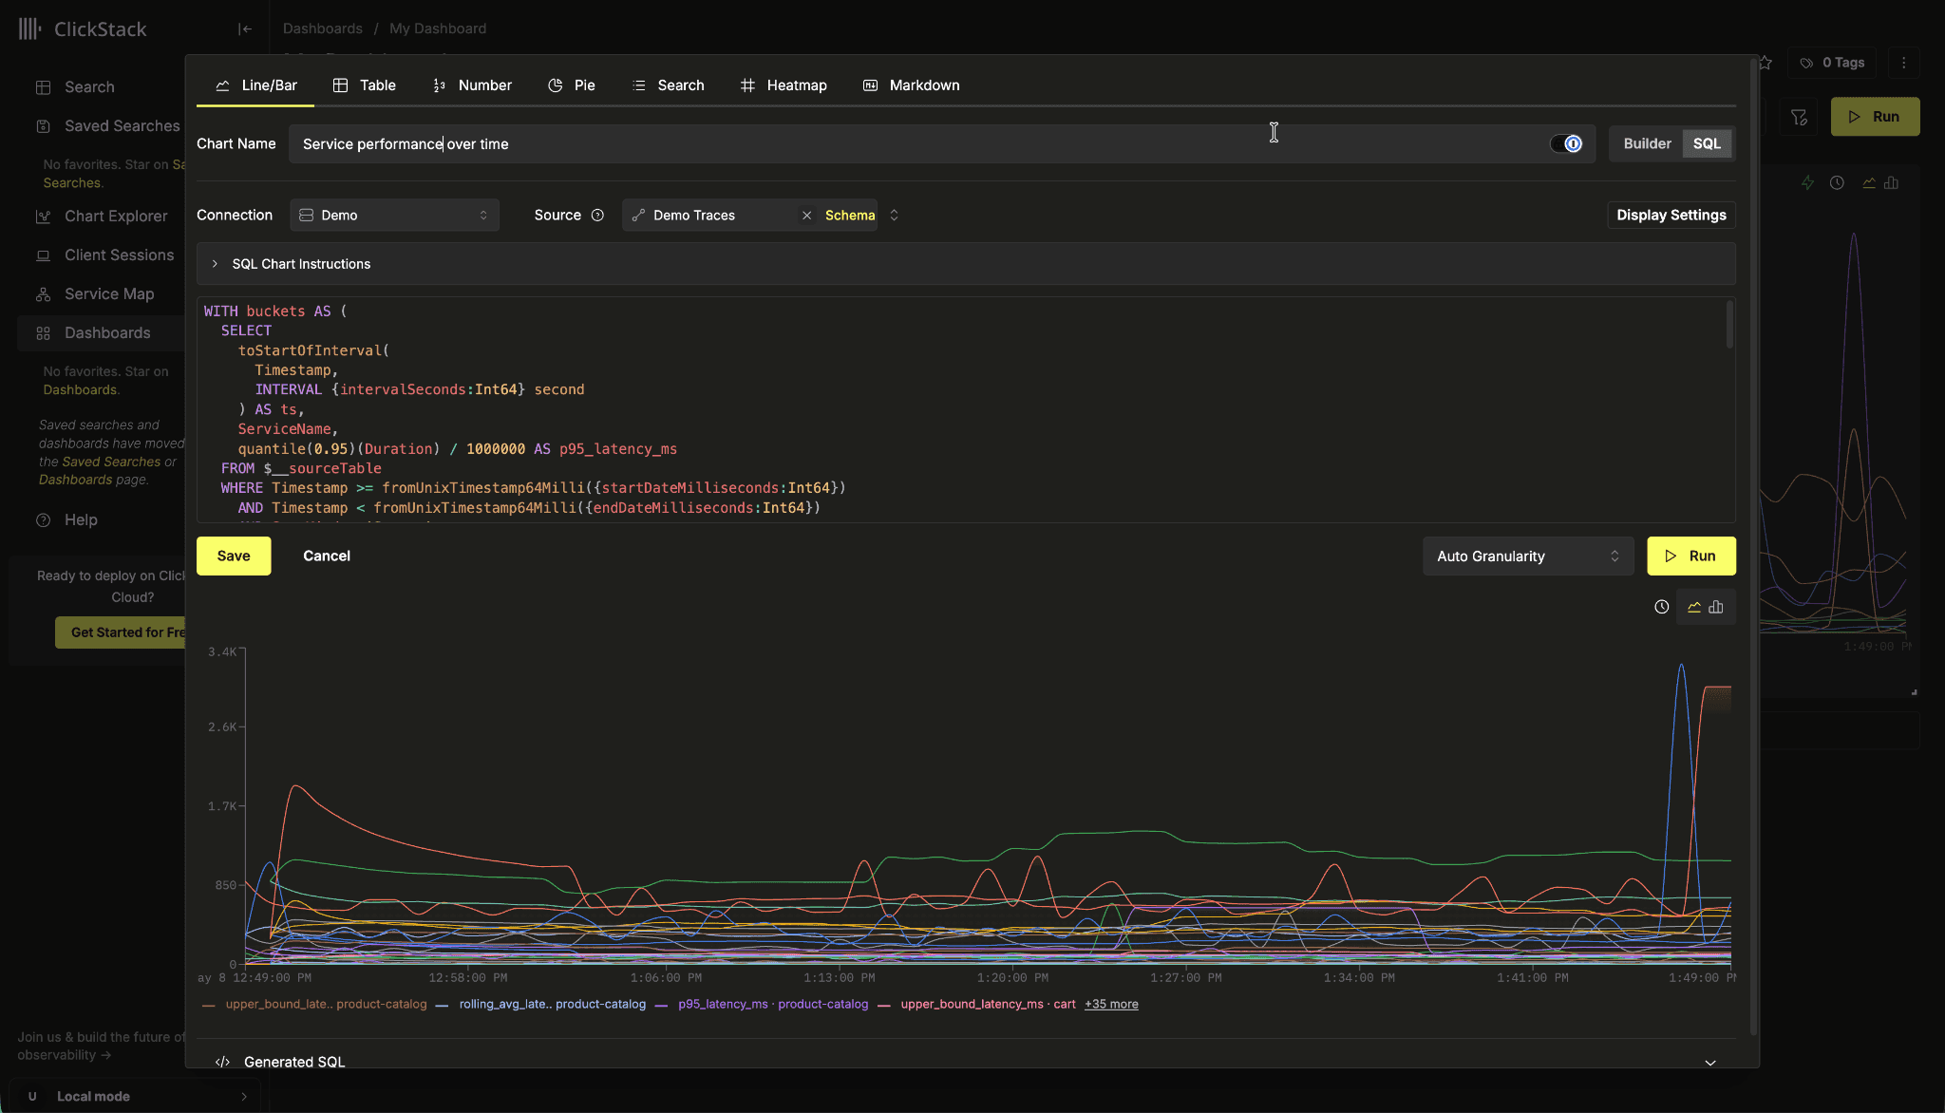Image resolution: width=1945 pixels, height=1113 pixels.
Task: Click the clock icon on the dashboard tile
Action: 1837,183
